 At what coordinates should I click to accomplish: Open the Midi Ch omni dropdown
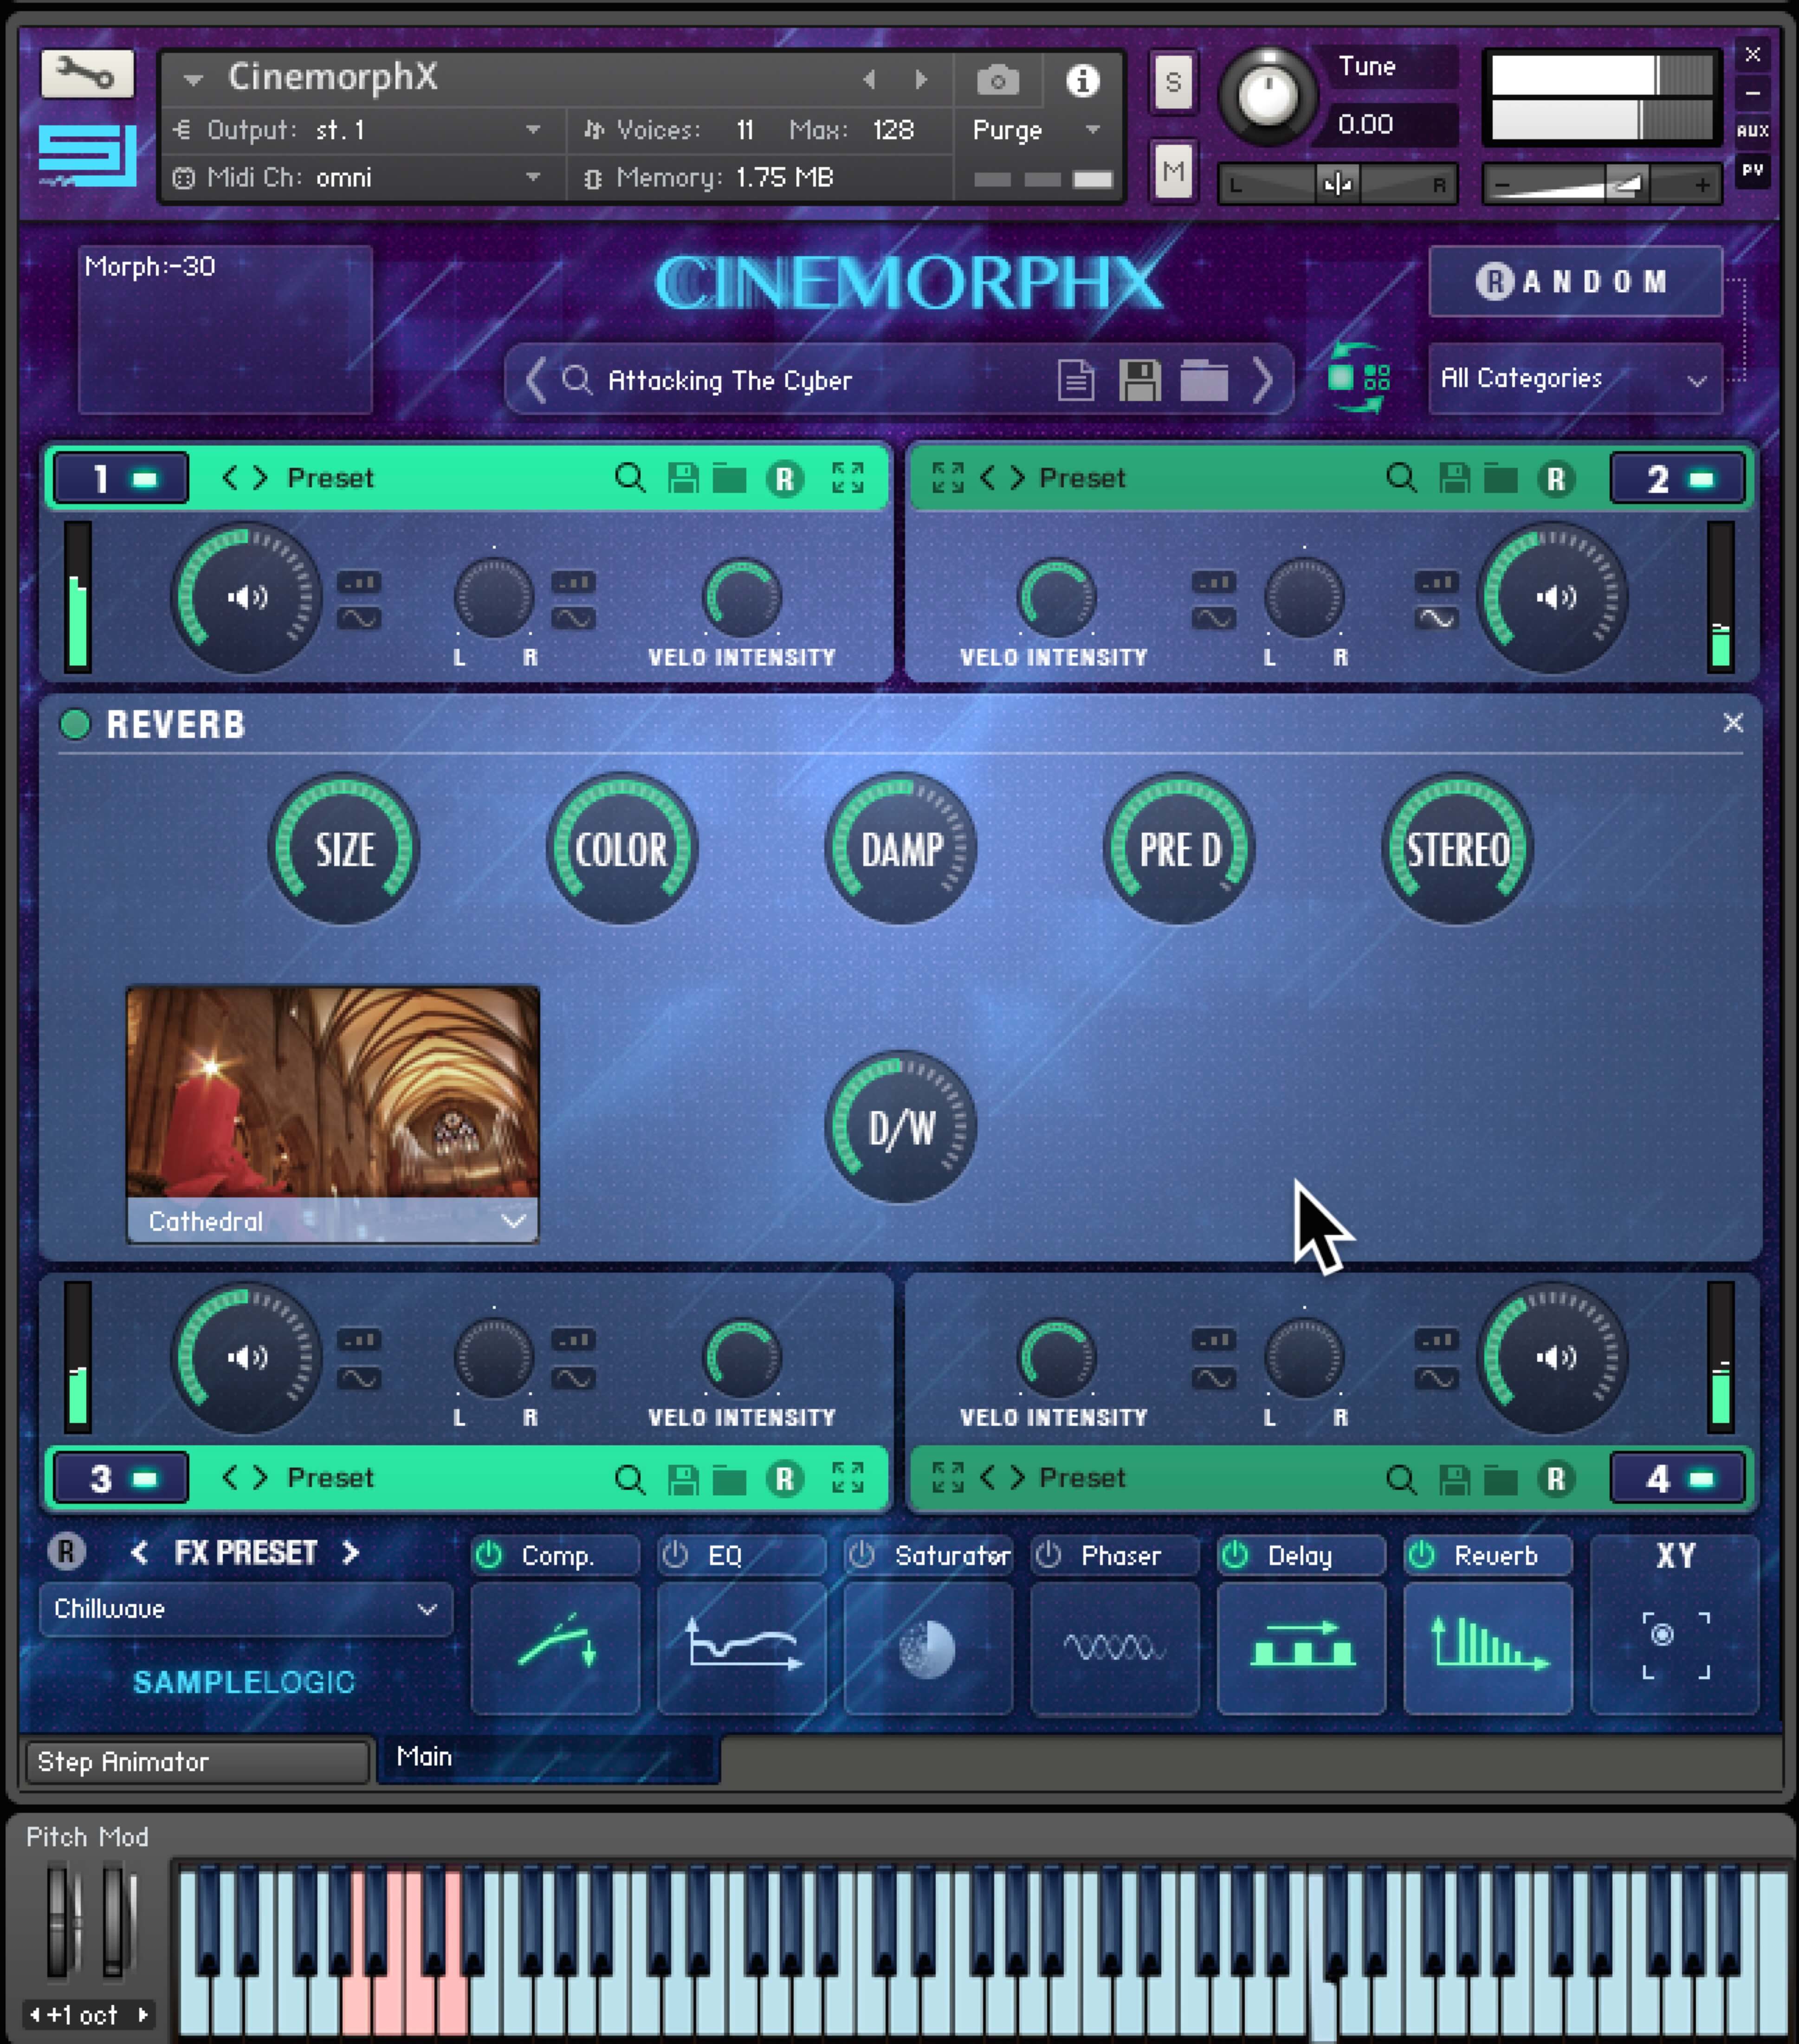[357, 178]
